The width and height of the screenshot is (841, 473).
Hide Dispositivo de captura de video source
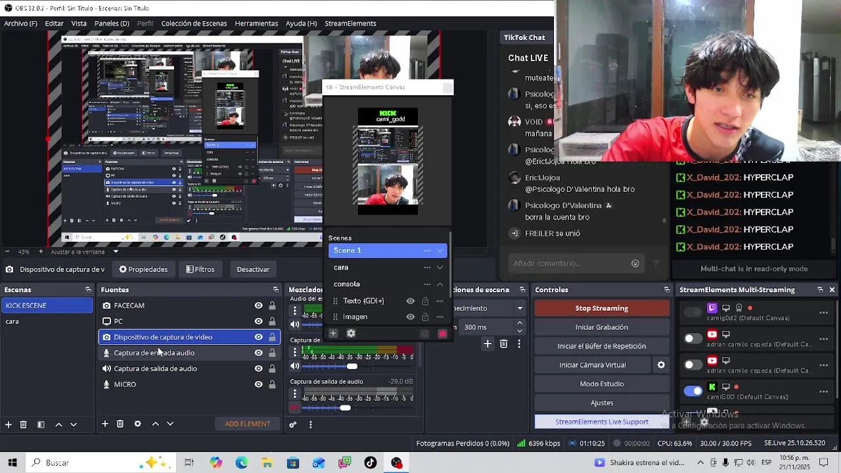pyautogui.click(x=258, y=337)
